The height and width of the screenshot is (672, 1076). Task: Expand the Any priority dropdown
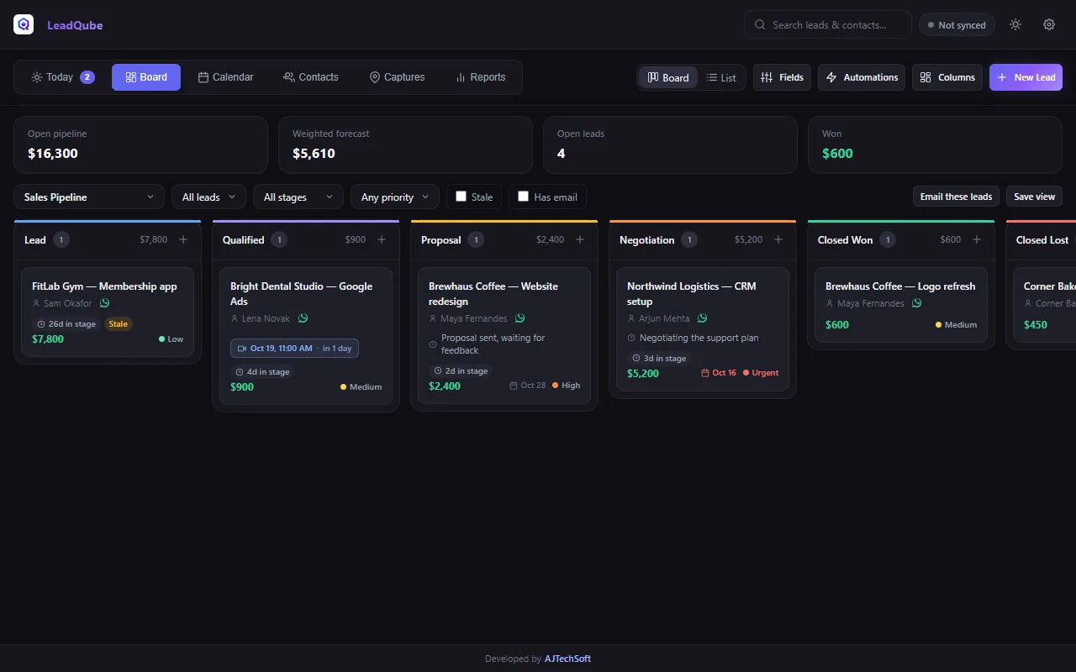pyautogui.click(x=395, y=197)
